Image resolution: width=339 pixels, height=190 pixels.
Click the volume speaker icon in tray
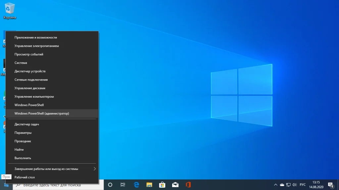(x=294, y=185)
